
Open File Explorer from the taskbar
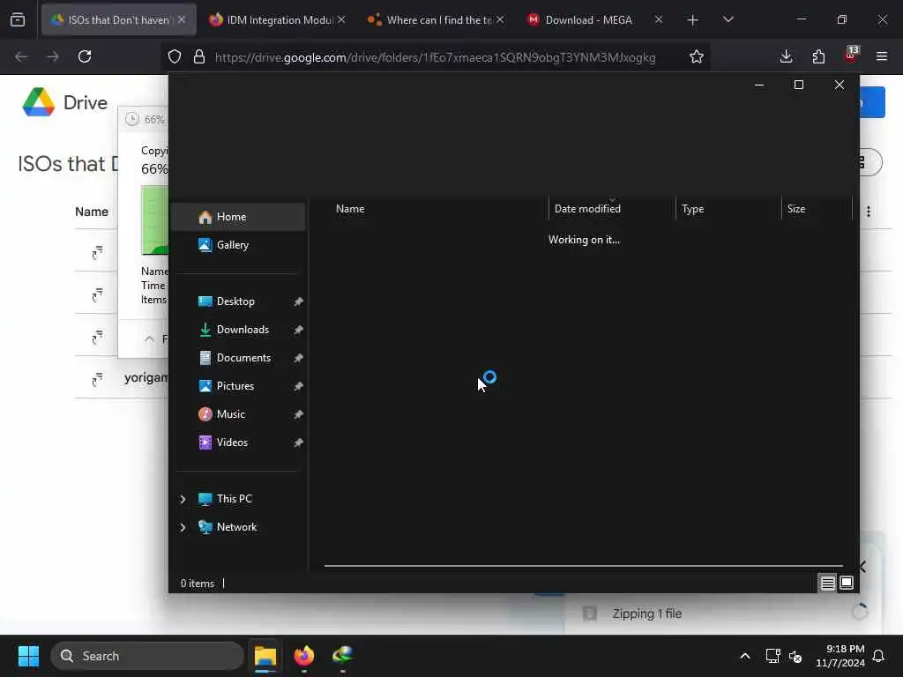tap(265, 656)
